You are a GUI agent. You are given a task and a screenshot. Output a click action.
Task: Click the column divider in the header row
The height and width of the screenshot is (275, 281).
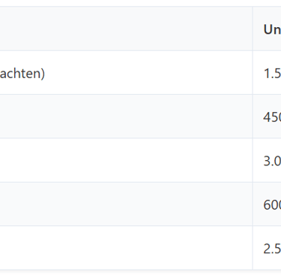coord(253,29)
